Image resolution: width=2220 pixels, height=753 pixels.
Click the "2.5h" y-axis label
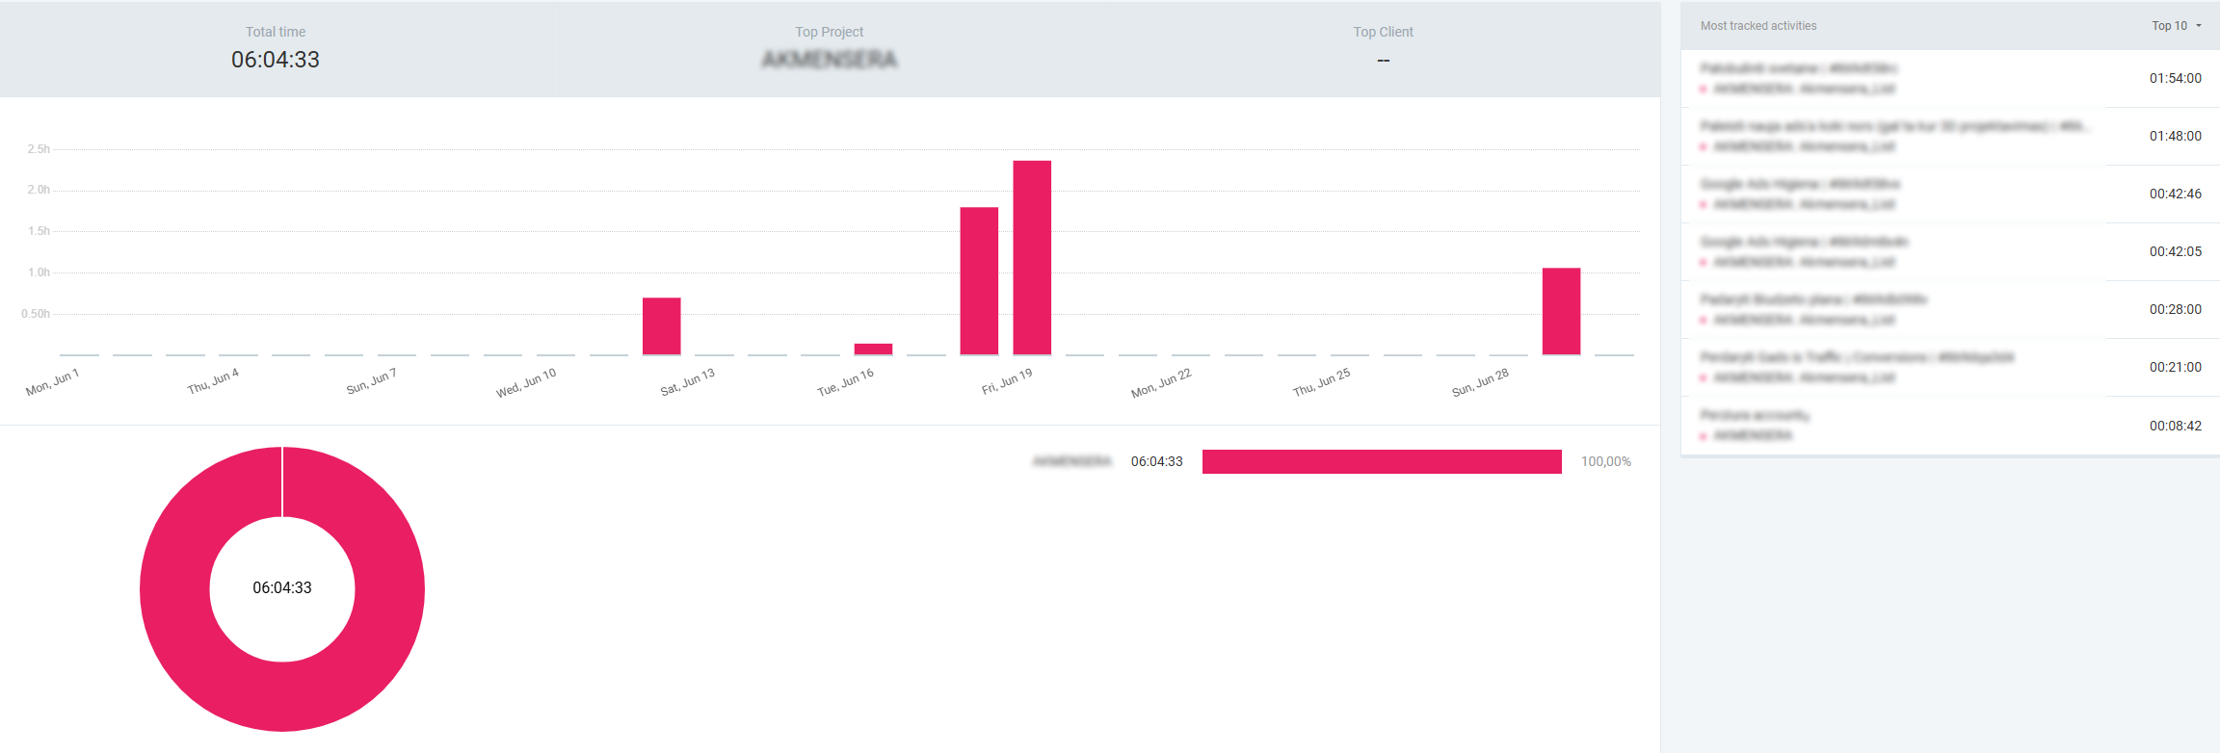click(39, 149)
